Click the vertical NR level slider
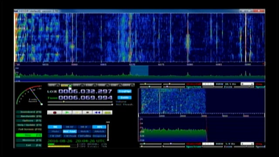Screen dimensions: 279x157 108,132
